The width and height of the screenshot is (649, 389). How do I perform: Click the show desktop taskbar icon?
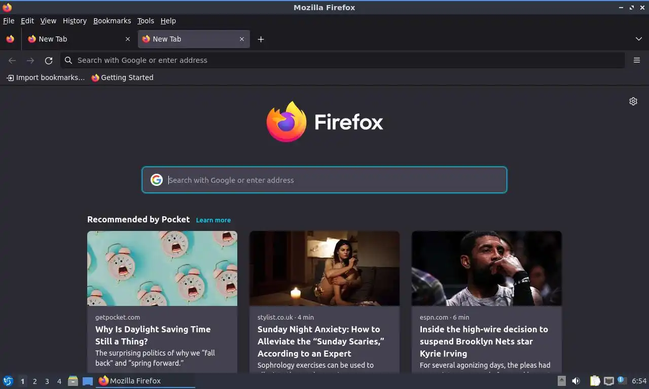88,381
